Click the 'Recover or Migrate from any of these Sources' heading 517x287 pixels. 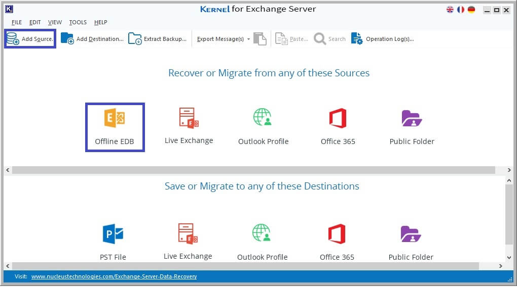pos(269,73)
